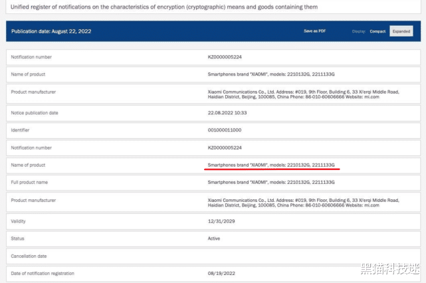Select the validity date 12/31/2029

coord(221,221)
